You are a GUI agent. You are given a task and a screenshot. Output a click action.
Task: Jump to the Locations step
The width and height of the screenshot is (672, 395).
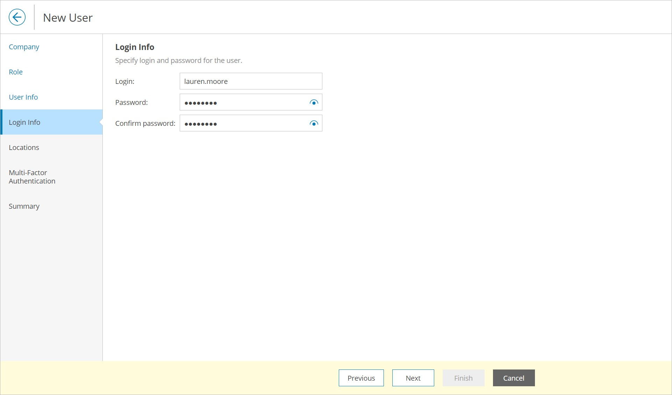(x=24, y=148)
